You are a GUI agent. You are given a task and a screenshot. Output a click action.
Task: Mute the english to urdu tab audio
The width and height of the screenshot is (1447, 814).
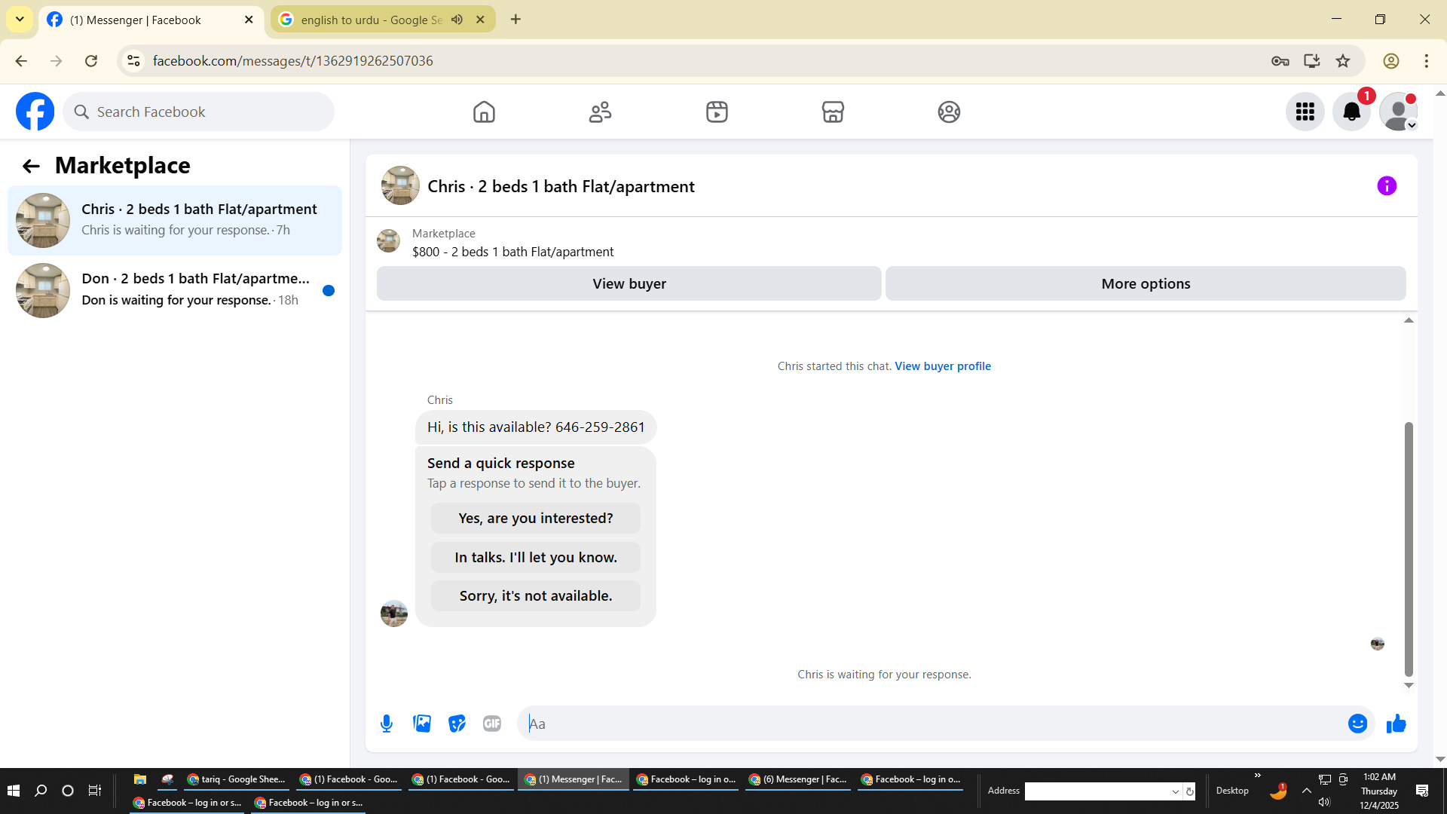coord(457,20)
